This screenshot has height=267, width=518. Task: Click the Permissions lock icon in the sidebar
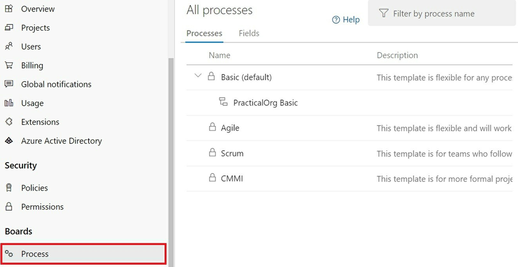tap(9, 206)
